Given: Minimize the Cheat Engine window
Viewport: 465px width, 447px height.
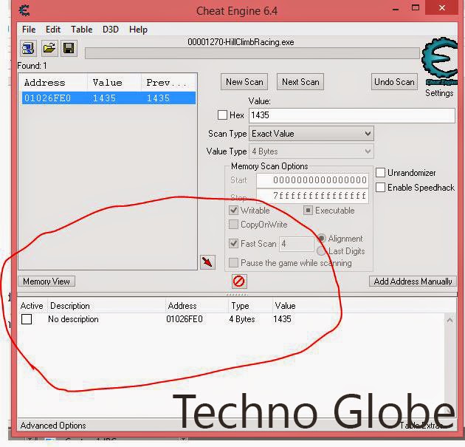Looking at the screenshot, I should tap(396, 9).
